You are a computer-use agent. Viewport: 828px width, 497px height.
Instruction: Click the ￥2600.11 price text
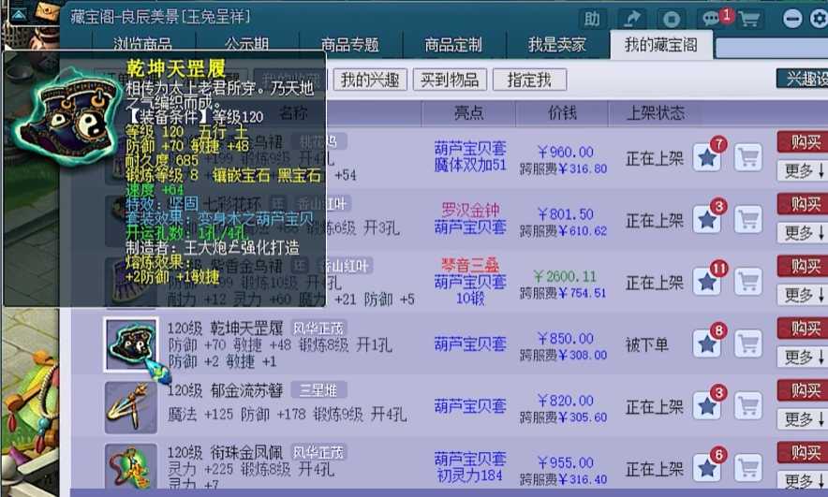pos(565,276)
